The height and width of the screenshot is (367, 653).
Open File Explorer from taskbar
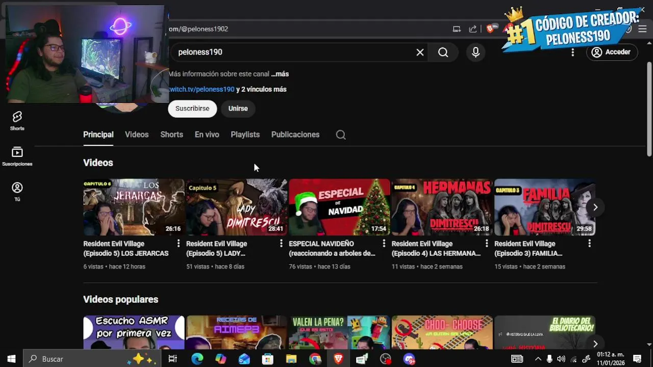(291, 359)
